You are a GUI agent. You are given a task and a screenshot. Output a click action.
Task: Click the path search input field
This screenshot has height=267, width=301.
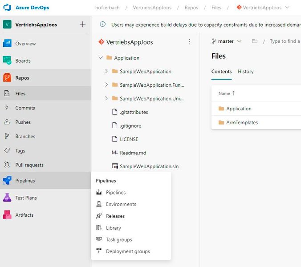pyautogui.click(x=285, y=41)
